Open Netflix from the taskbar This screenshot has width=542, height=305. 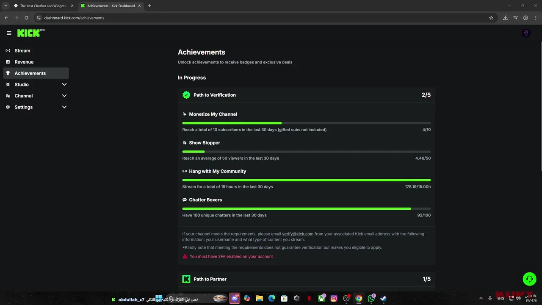(x=309, y=298)
